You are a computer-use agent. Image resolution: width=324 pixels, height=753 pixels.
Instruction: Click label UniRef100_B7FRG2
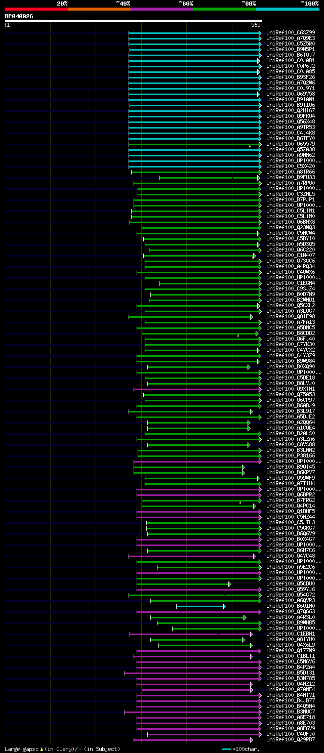291,500
